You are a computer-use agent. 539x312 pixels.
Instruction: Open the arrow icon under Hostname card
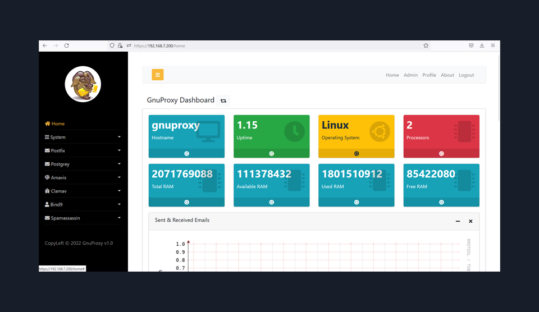pos(186,153)
